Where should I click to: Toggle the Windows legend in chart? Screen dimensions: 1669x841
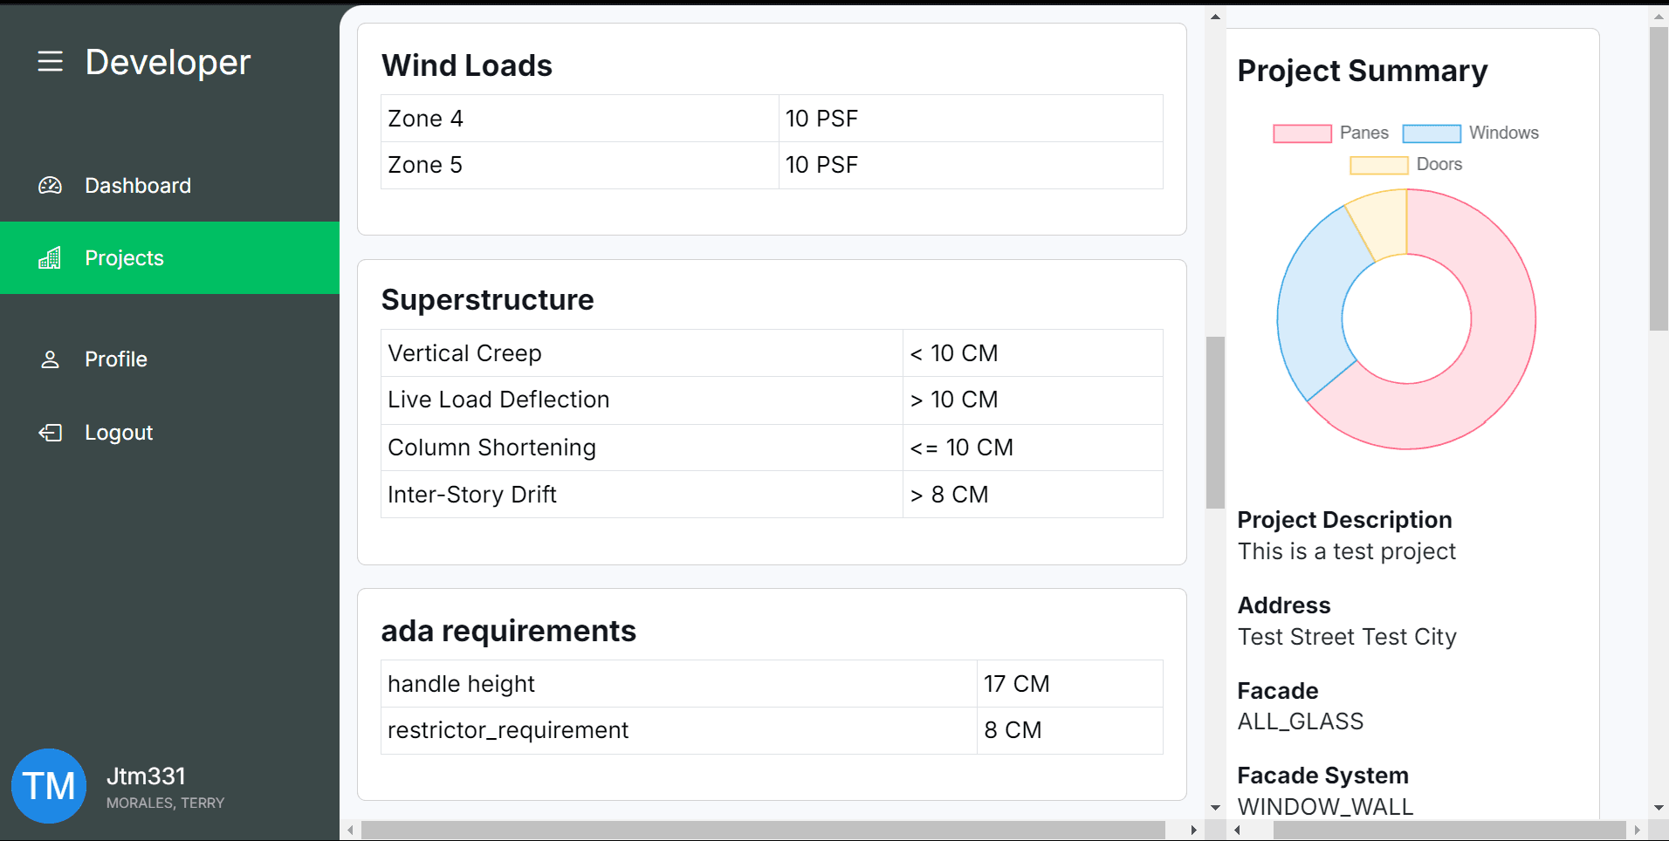[x=1470, y=133]
